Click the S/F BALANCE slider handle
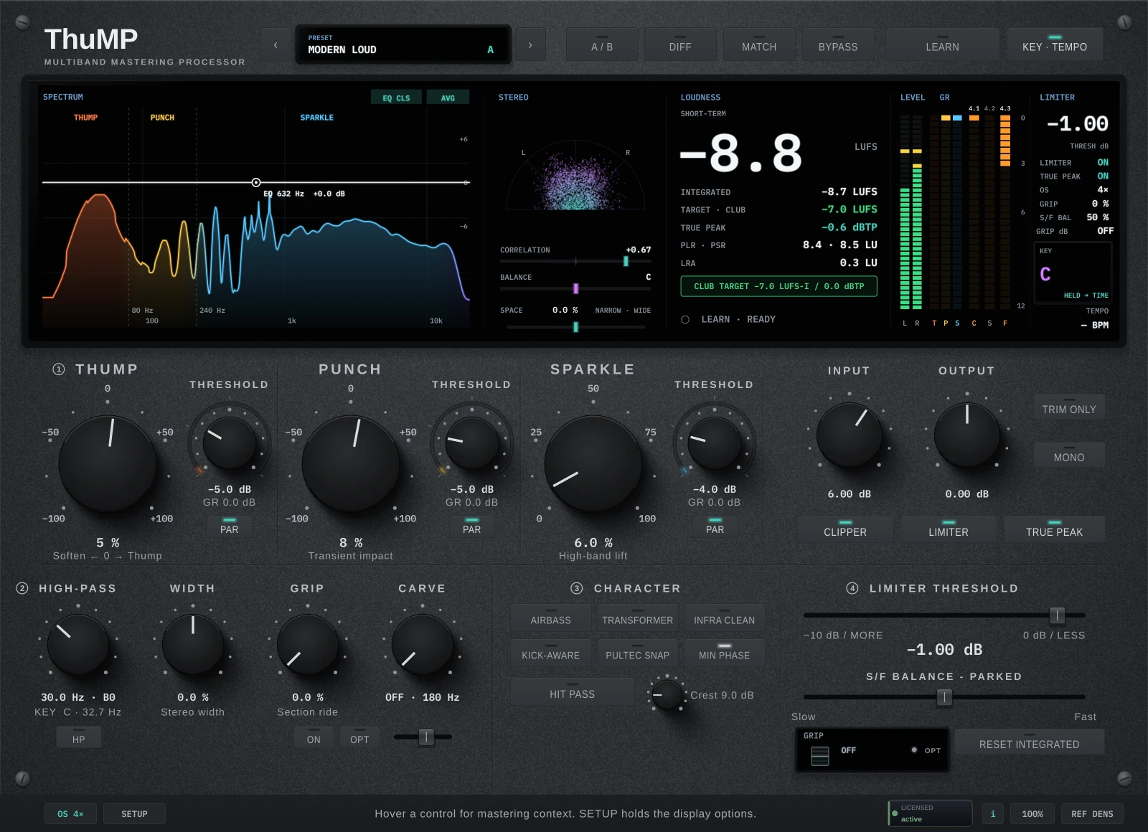Viewport: 1148px width, 832px height. (x=944, y=697)
